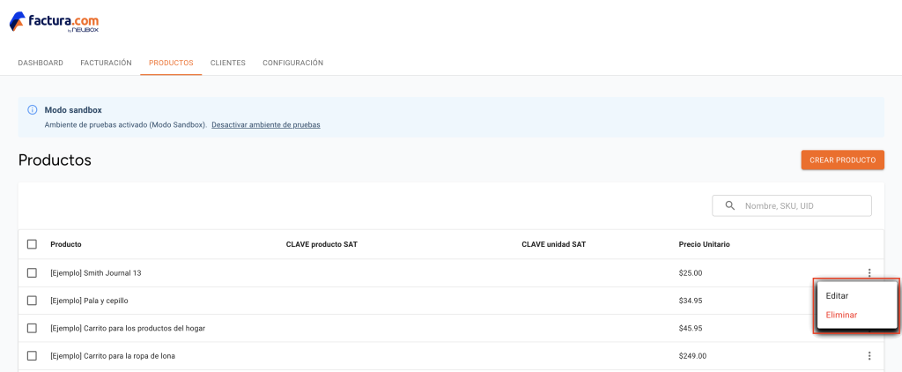Viewport: 902px width, 372px height.
Task: Click the $25.00 price cell
Action: click(691, 273)
